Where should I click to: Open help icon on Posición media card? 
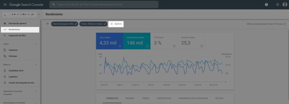(202, 46)
